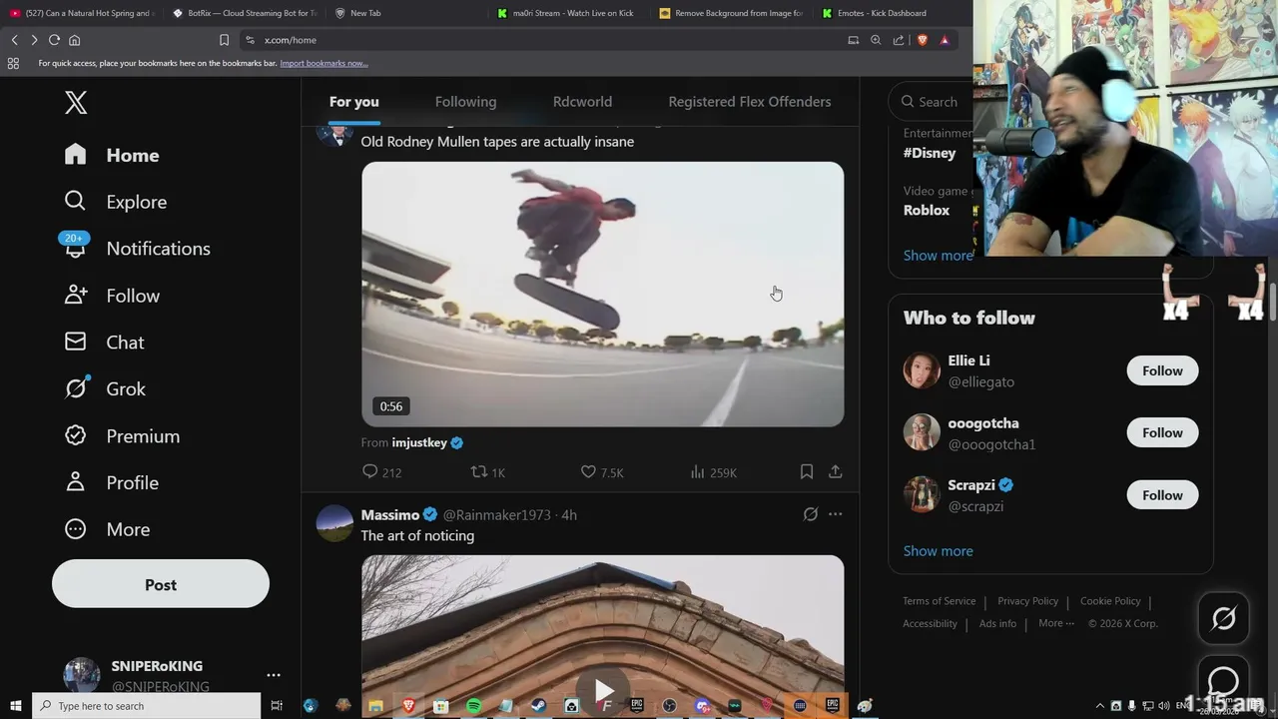The image size is (1278, 719).
Task: Click the zoom magnifier icon in address bar
Action: click(x=876, y=40)
